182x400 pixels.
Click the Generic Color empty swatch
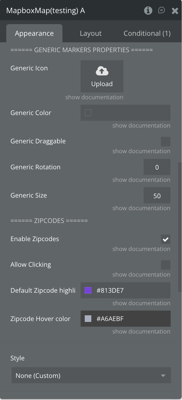pyautogui.click(x=88, y=113)
